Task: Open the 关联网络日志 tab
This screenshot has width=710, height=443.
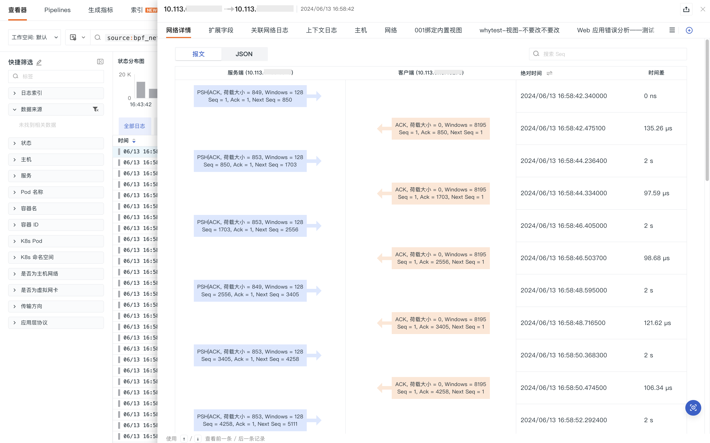Action: [269, 30]
